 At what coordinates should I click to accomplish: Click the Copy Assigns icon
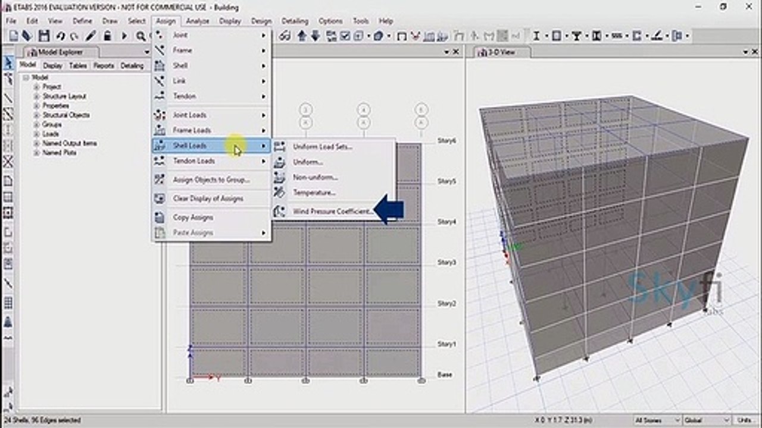coord(160,218)
